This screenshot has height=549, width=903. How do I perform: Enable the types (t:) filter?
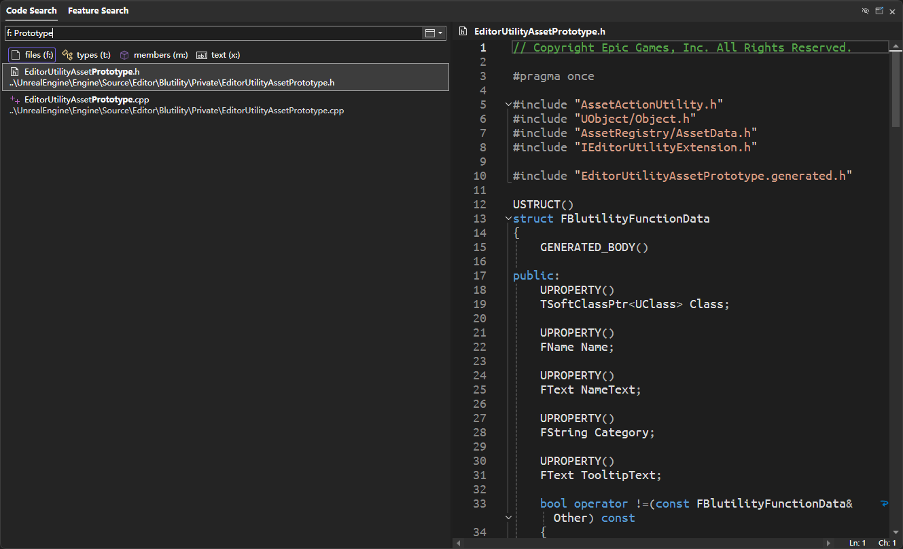click(86, 55)
